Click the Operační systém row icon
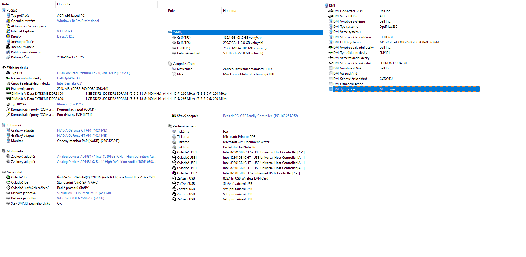 [x=8, y=21]
